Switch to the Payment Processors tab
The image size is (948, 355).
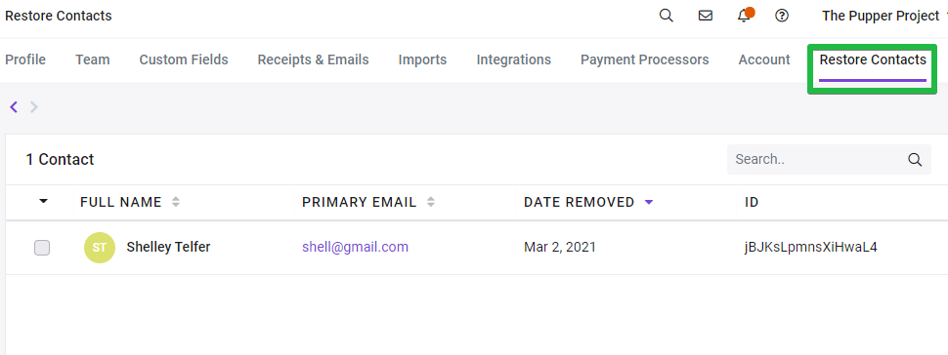[644, 59]
